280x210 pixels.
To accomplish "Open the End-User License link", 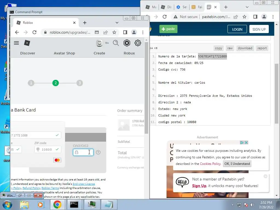I will point(84,184).
